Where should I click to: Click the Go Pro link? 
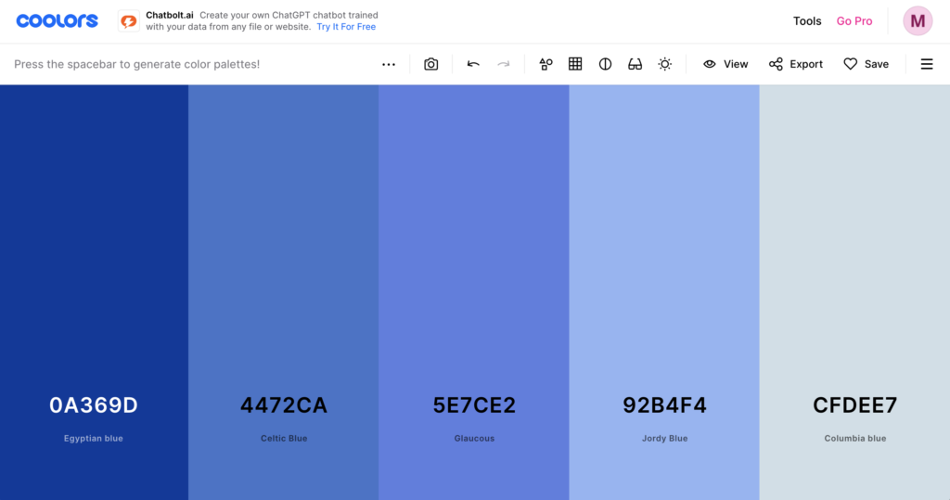click(x=854, y=21)
